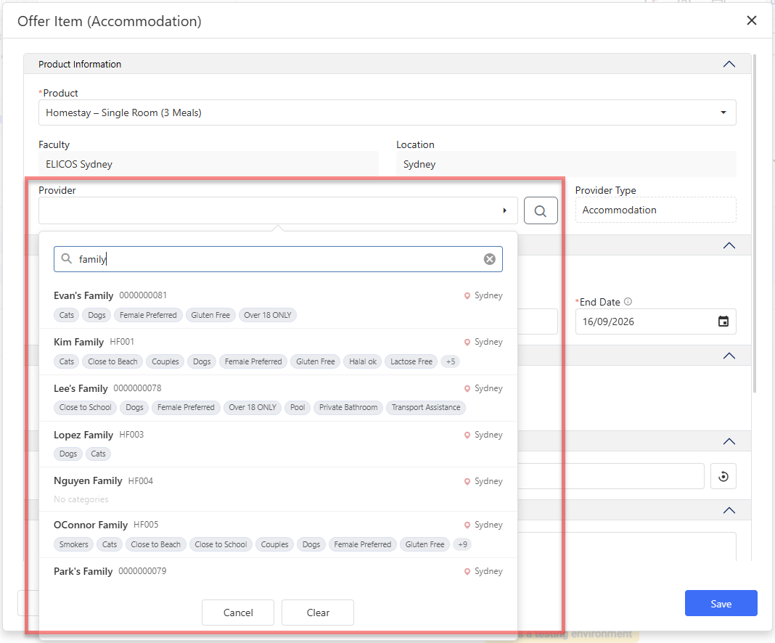The width and height of the screenshot is (775, 643).
Task: Open the Provider dropdown
Action: click(x=278, y=210)
